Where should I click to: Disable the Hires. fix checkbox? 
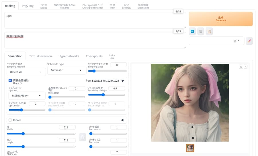coord(10,80)
